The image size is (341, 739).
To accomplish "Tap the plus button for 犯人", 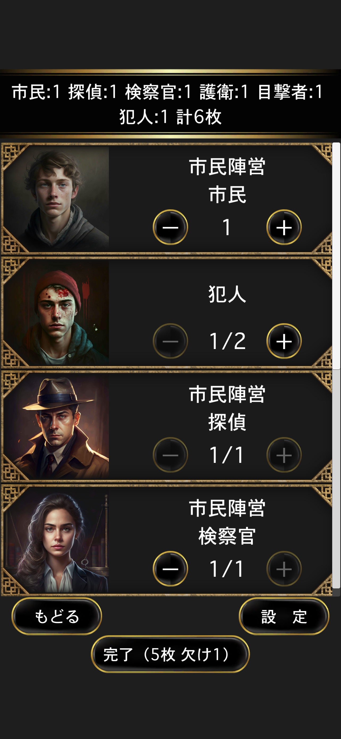I will 284,341.
